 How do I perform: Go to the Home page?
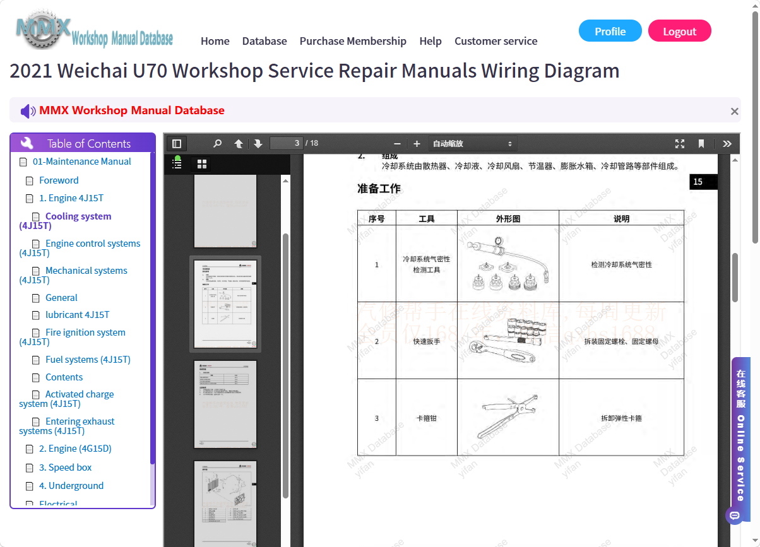click(215, 41)
